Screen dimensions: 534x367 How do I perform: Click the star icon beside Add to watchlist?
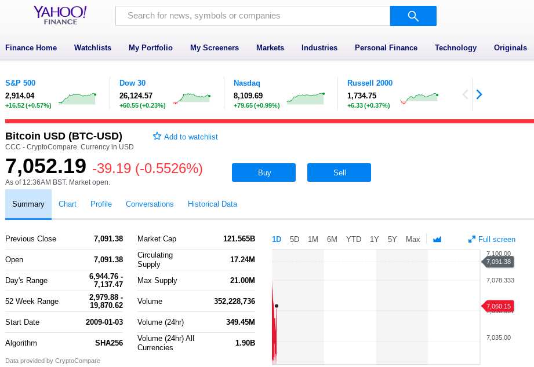click(x=157, y=137)
